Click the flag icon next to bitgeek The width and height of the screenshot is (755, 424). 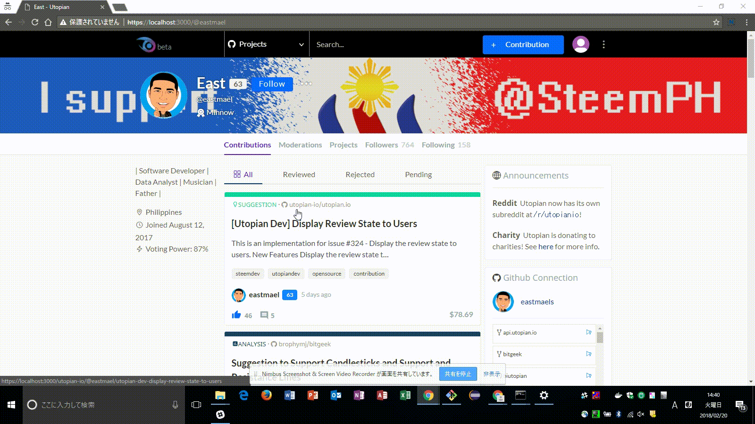click(588, 354)
